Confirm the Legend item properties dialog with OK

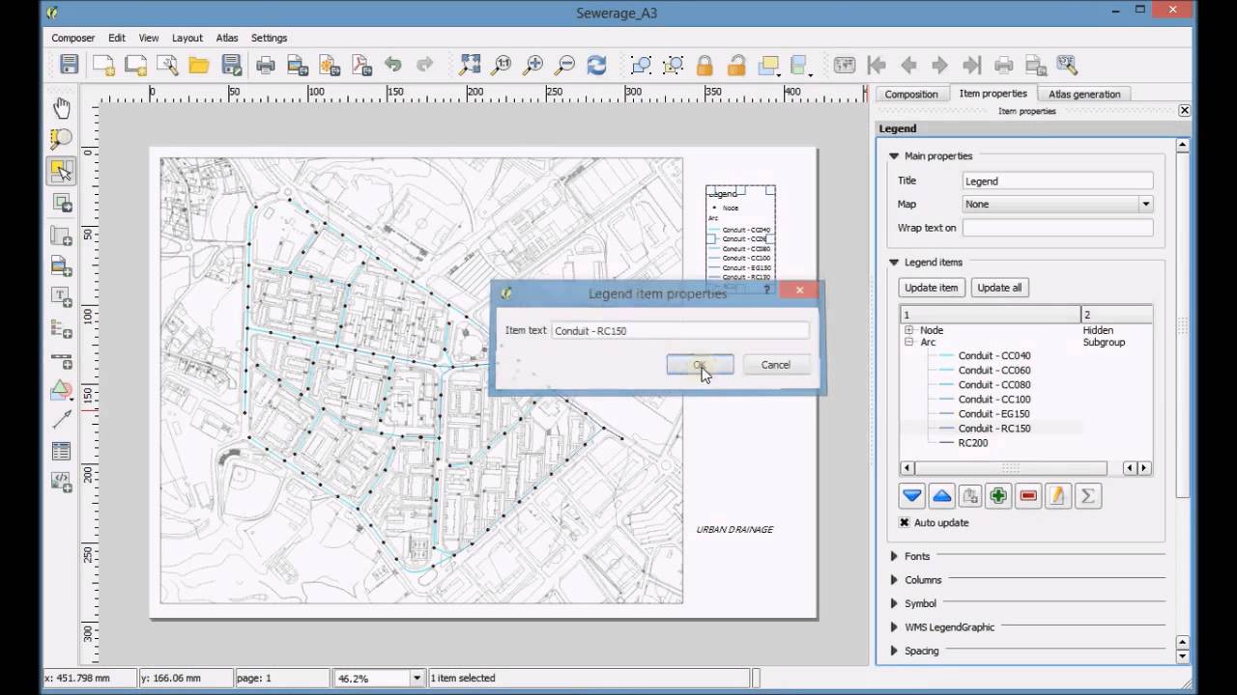pos(700,365)
